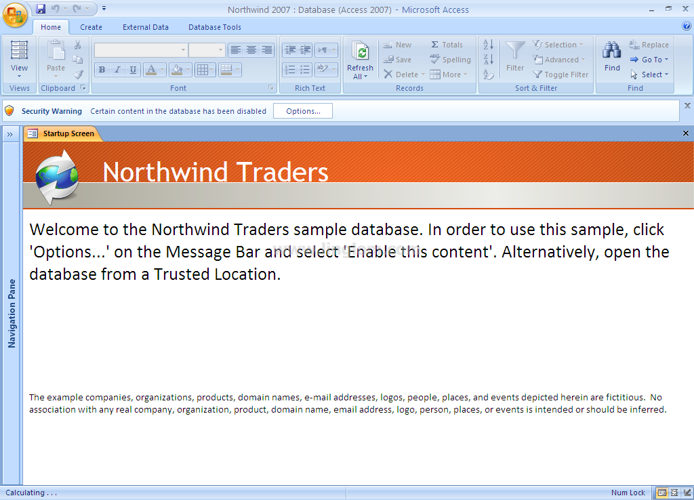
Task: Undo using Quick Access Toolbar arrow
Action: point(56,8)
